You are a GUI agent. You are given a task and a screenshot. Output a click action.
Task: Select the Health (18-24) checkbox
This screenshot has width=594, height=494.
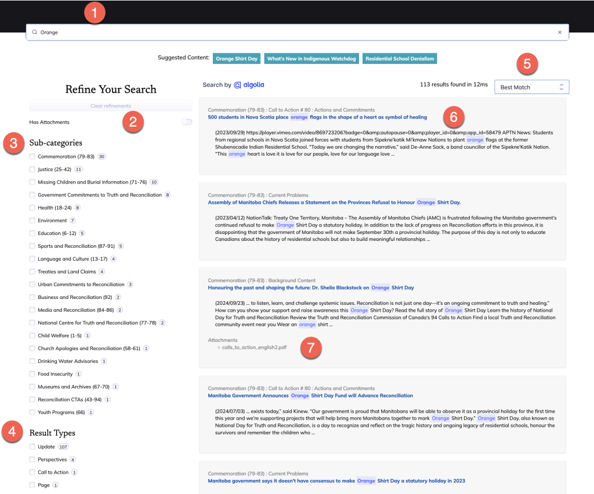[x=32, y=208]
